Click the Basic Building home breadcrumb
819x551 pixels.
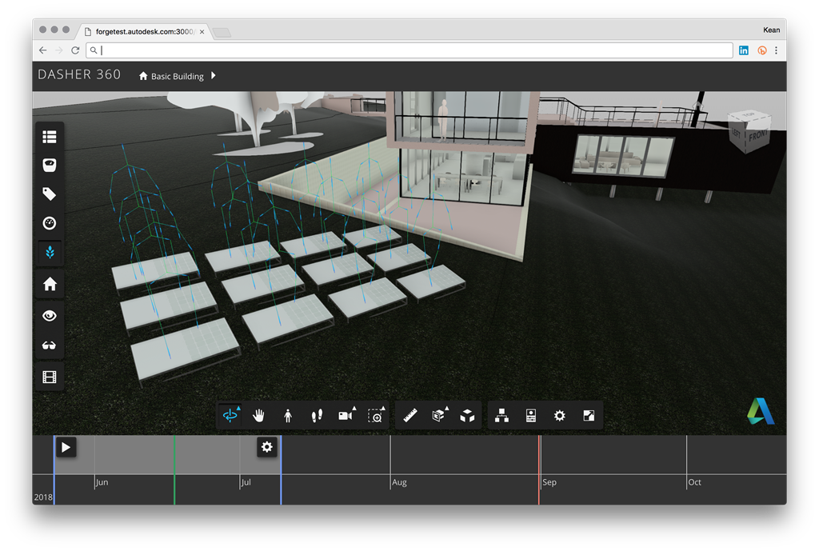coord(171,76)
